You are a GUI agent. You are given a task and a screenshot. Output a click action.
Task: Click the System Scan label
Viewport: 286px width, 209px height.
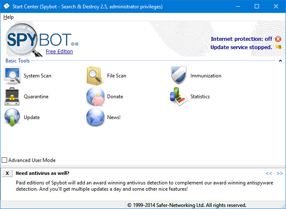(38, 76)
